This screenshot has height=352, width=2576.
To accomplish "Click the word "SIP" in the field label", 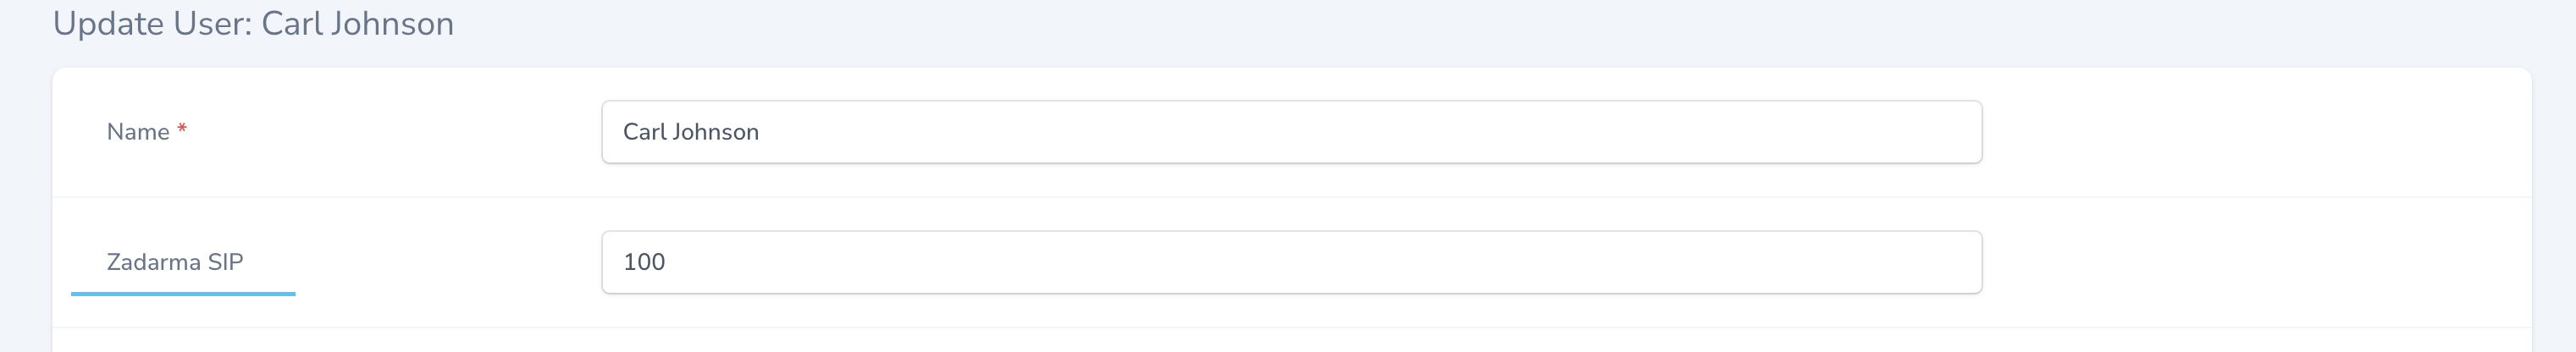I will [225, 262].
